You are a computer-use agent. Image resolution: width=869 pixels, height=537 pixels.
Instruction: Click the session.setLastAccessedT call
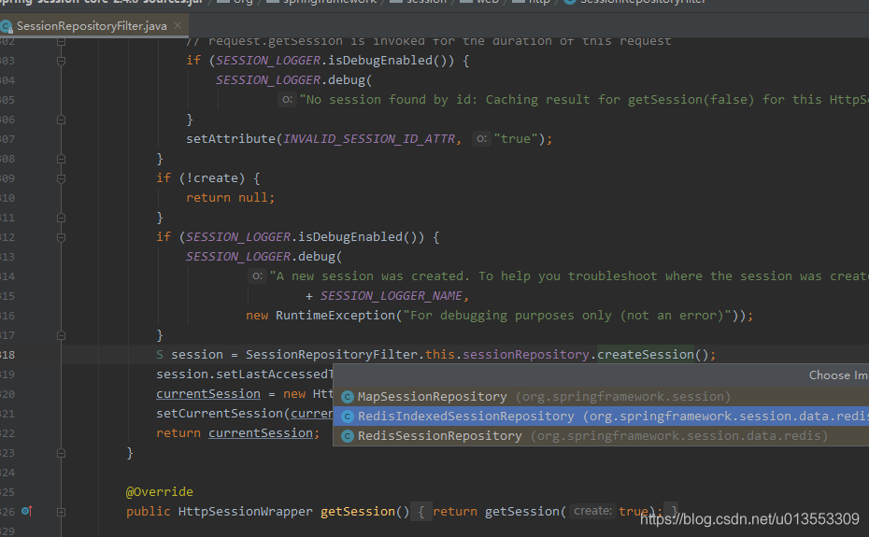tap(245, 374)
